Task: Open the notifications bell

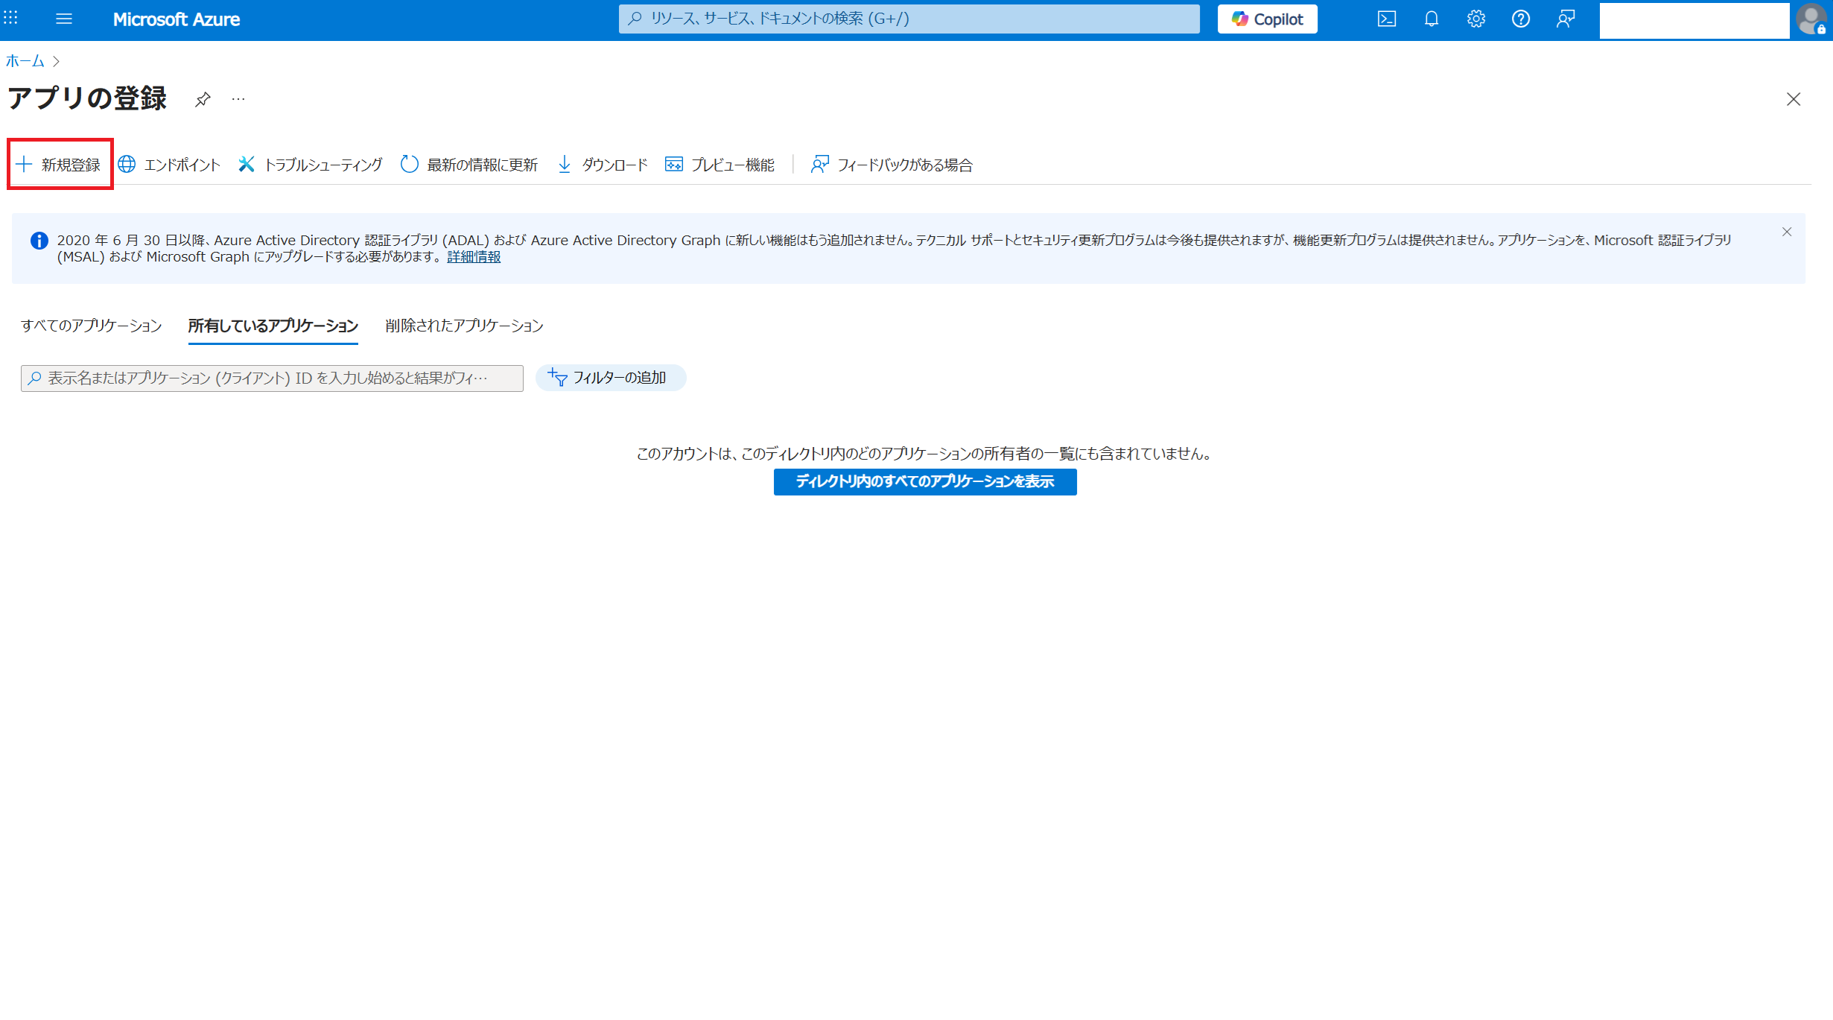Action: 1431,19
